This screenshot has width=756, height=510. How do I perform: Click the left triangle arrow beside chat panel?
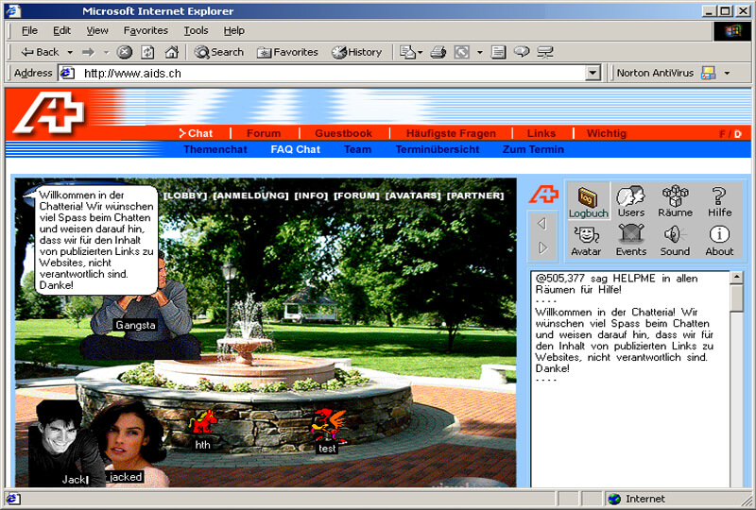coord(541,223)
